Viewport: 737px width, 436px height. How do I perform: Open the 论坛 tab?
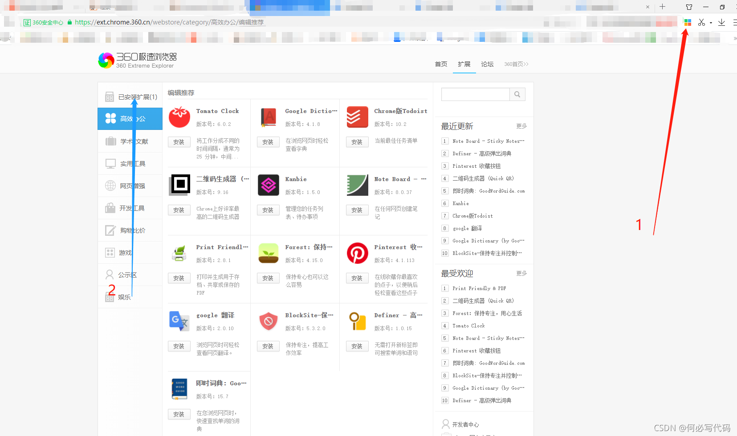coord(487,64)
